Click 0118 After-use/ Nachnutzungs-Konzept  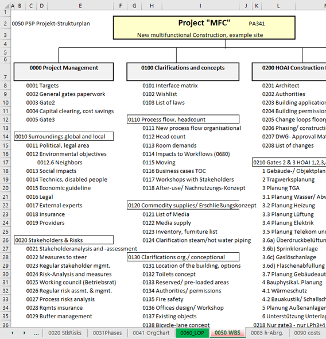(x=193, y=188)
